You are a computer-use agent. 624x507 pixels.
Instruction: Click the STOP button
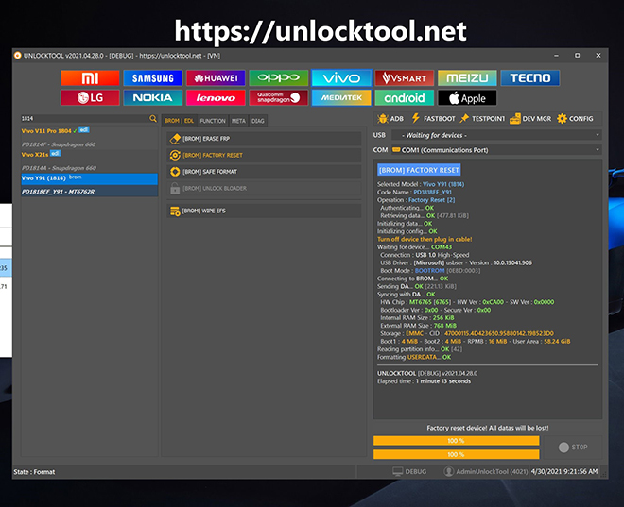click(573, 447)
